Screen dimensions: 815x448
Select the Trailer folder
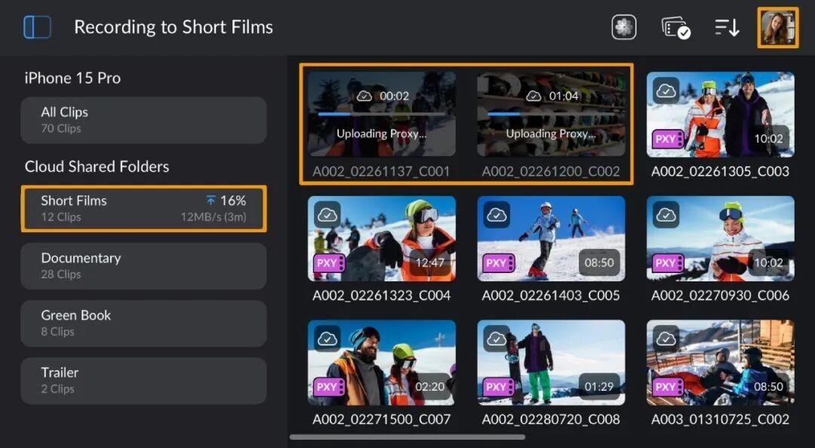[143, 380]
